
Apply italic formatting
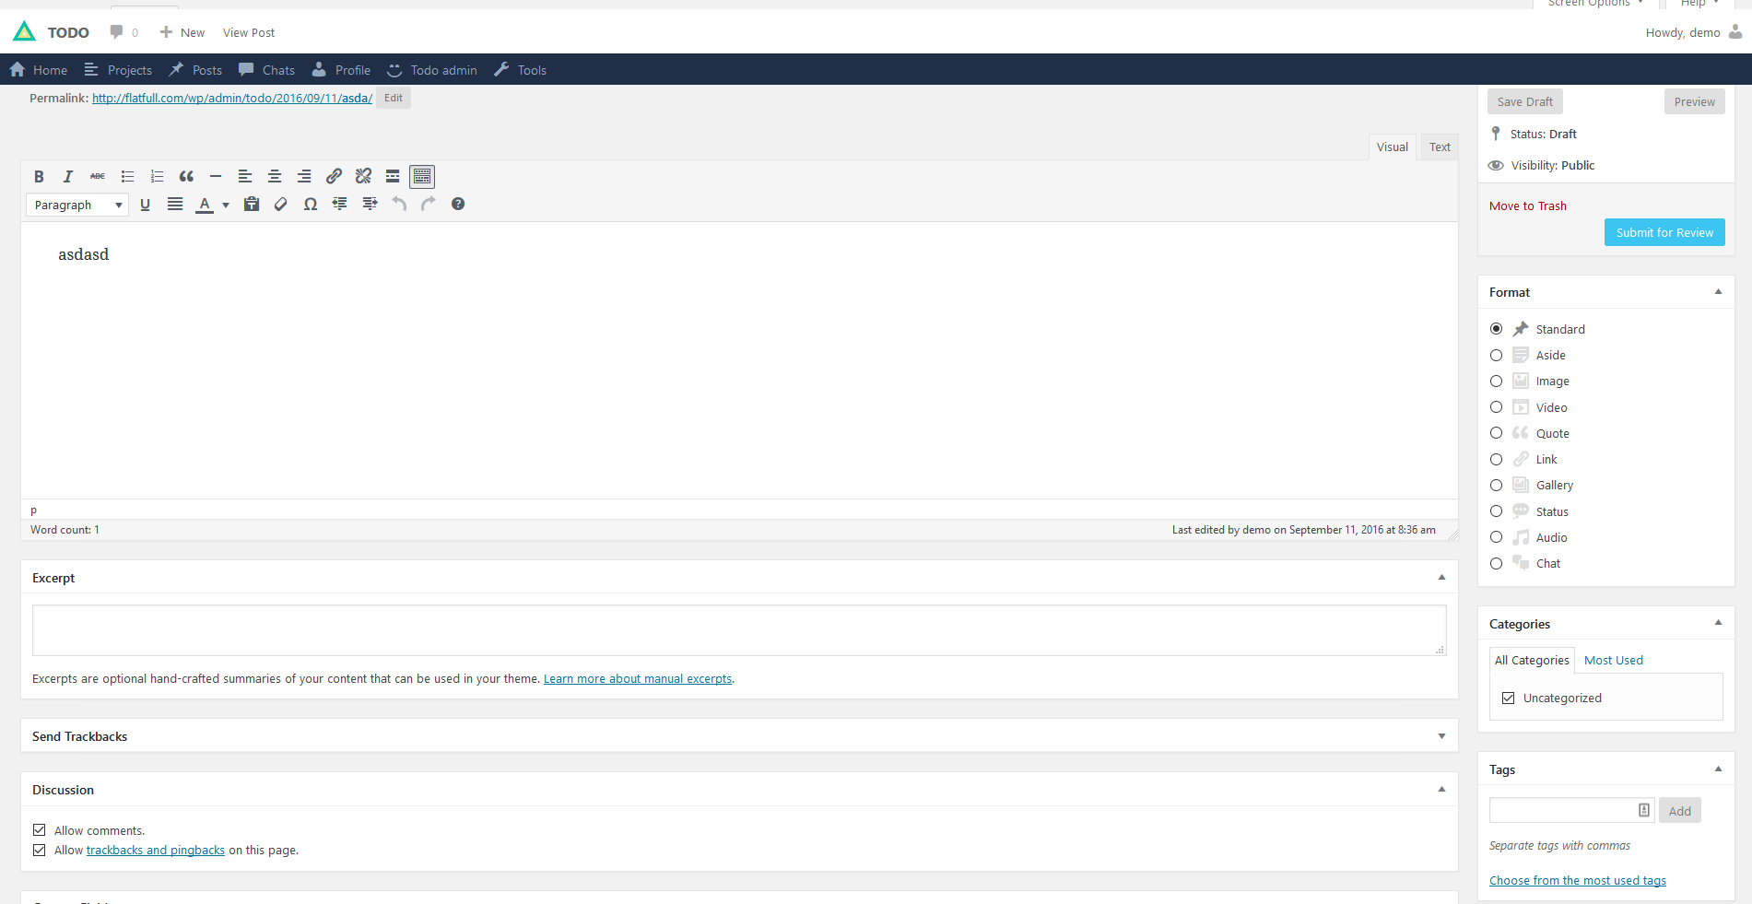(x=68, y=176)
